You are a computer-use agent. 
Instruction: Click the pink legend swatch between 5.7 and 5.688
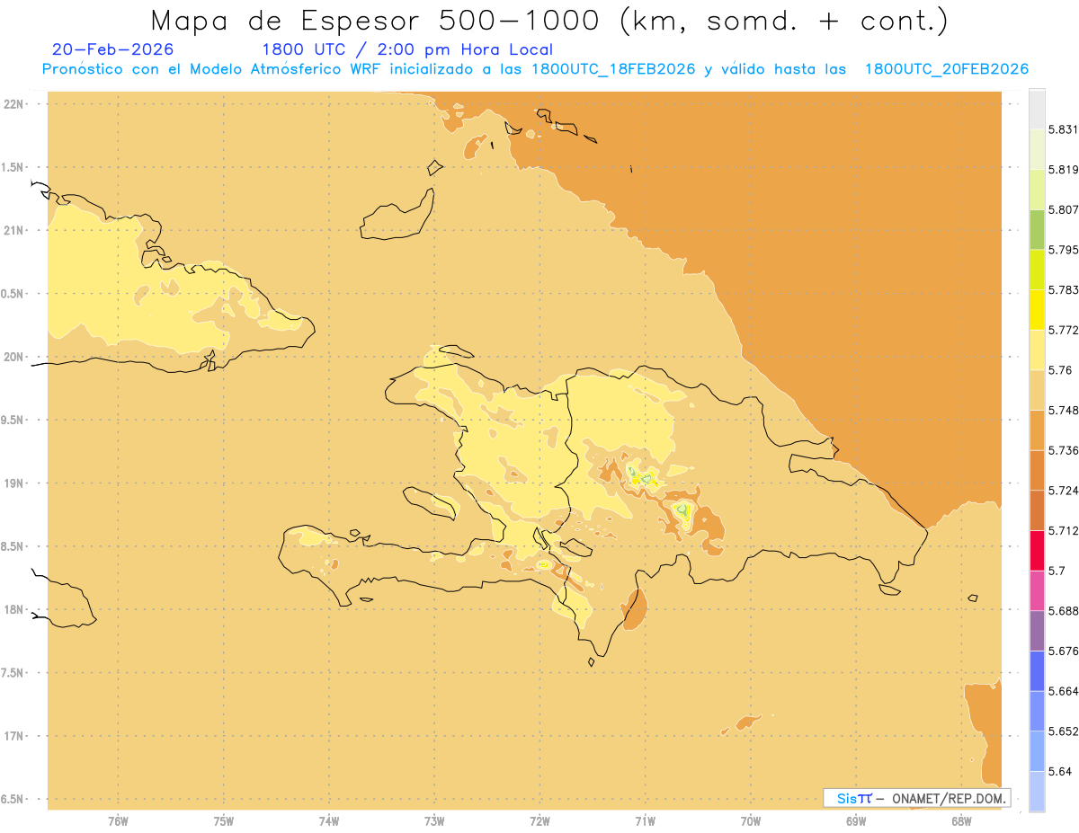tap(1037, 590)
